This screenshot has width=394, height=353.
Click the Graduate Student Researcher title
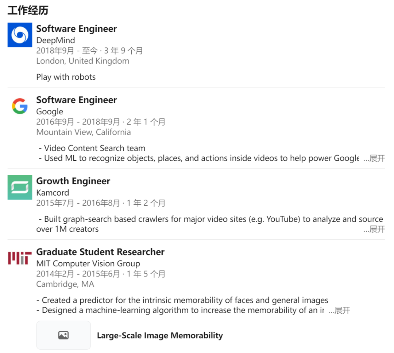(100, 252)
